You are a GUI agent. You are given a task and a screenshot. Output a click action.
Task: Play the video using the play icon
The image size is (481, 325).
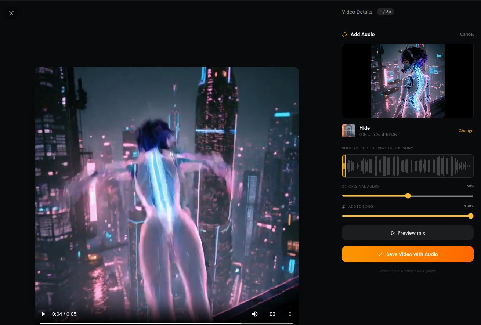[44, 314]
